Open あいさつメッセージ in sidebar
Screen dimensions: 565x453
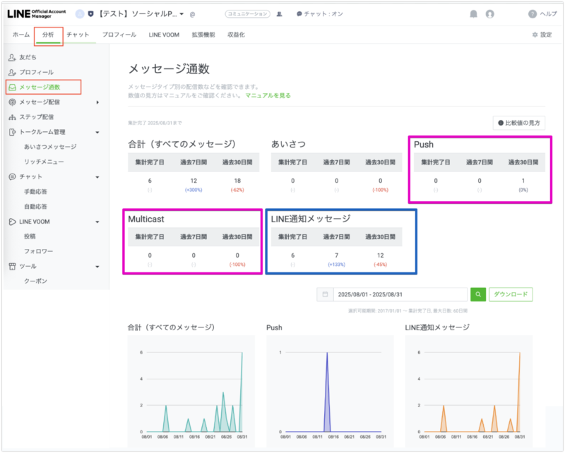[x=50, y=147]
